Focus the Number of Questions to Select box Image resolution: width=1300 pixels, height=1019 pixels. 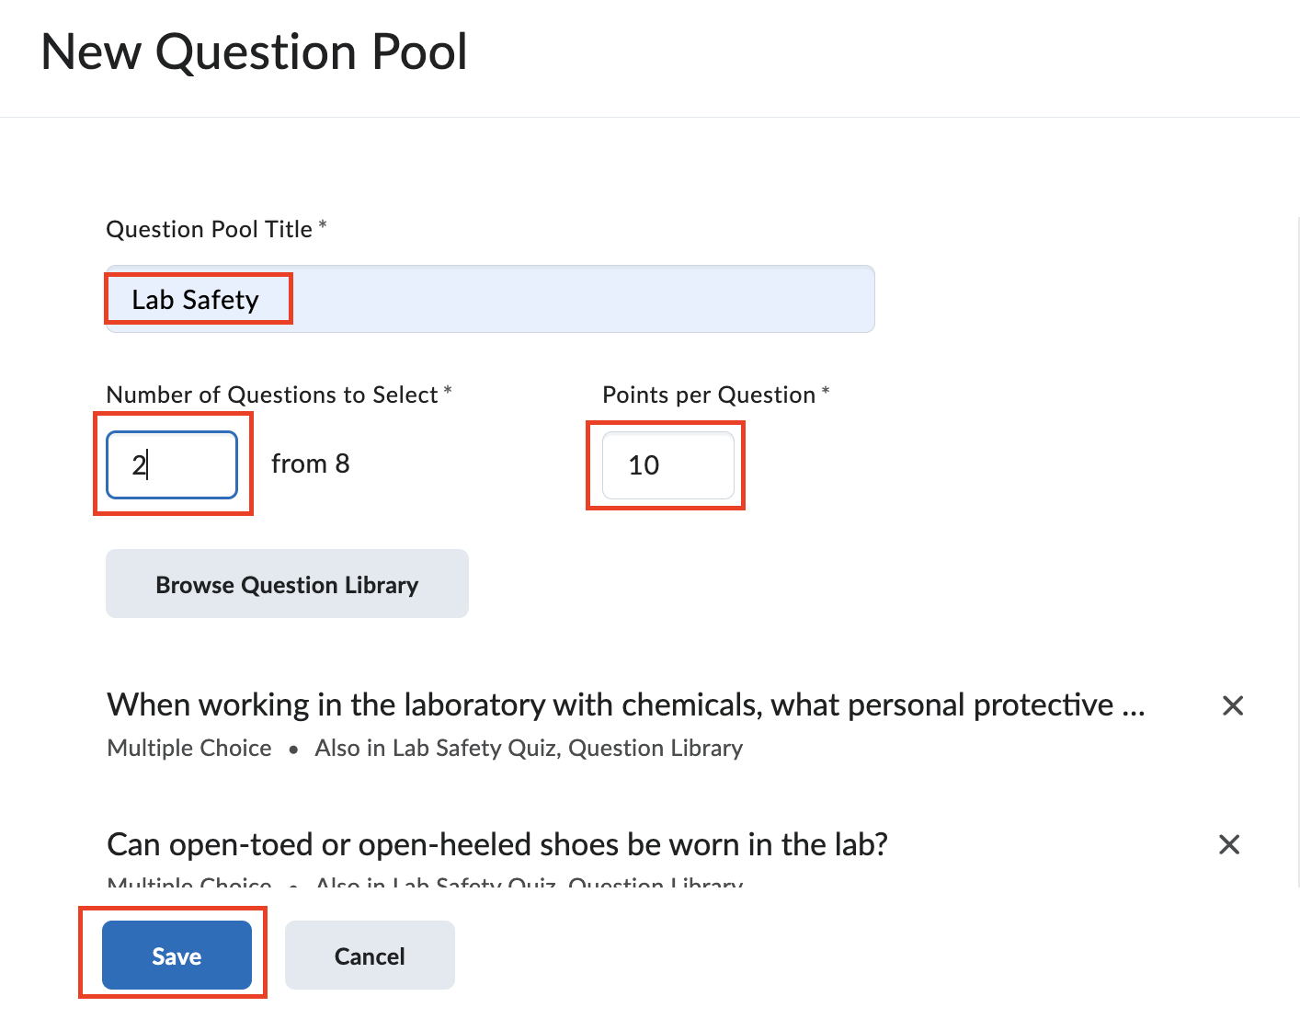(x=172, y=464)
